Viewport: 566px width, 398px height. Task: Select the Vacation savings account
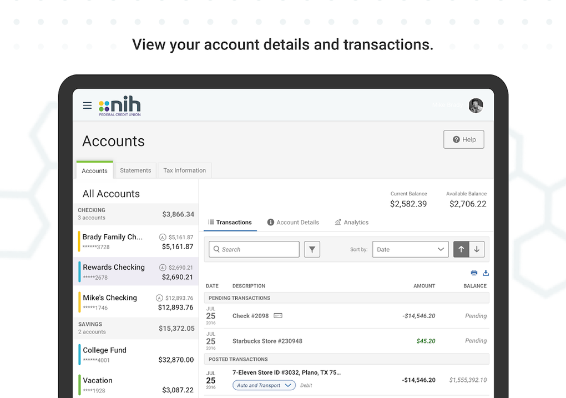(136, 385)
